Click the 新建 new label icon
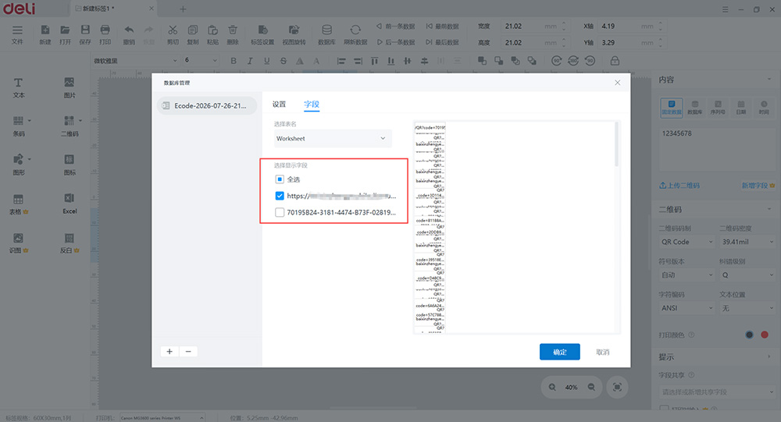Screen dimensions: 781x422 pos(45,35)
